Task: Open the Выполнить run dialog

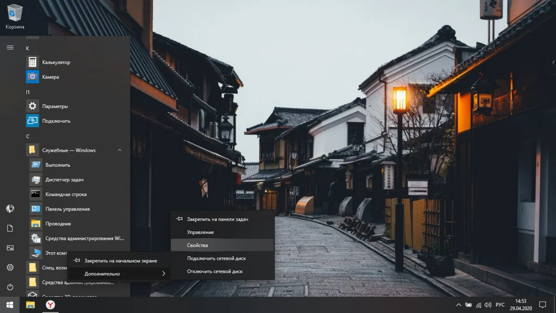Action: pyautogui.click(x=76, y=165)
